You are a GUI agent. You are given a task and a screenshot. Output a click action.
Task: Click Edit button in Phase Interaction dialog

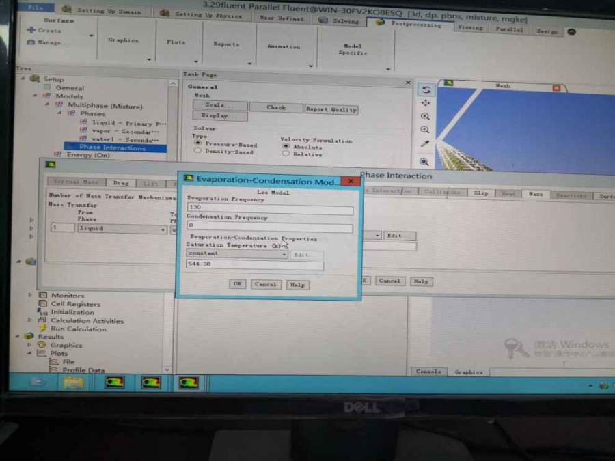(399, 235)
